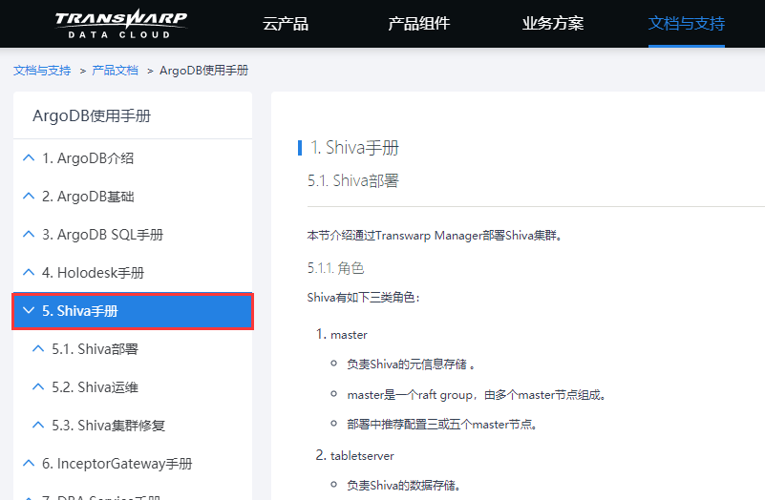This screenshot has width=765, height=500.
Task: Collapse chevron beside 1. ArgoDB介绍
Action: click(29, 158)
